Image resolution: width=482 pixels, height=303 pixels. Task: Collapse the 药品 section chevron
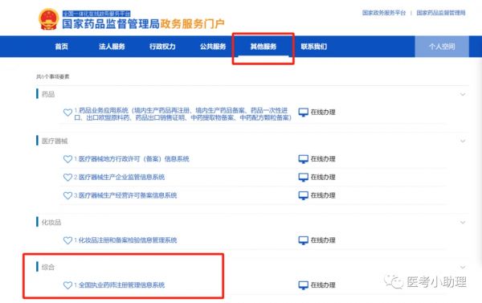463,95
